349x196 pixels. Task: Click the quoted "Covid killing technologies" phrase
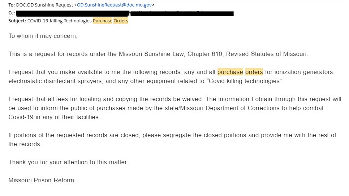pyautogui.click(x=245, y=81)
